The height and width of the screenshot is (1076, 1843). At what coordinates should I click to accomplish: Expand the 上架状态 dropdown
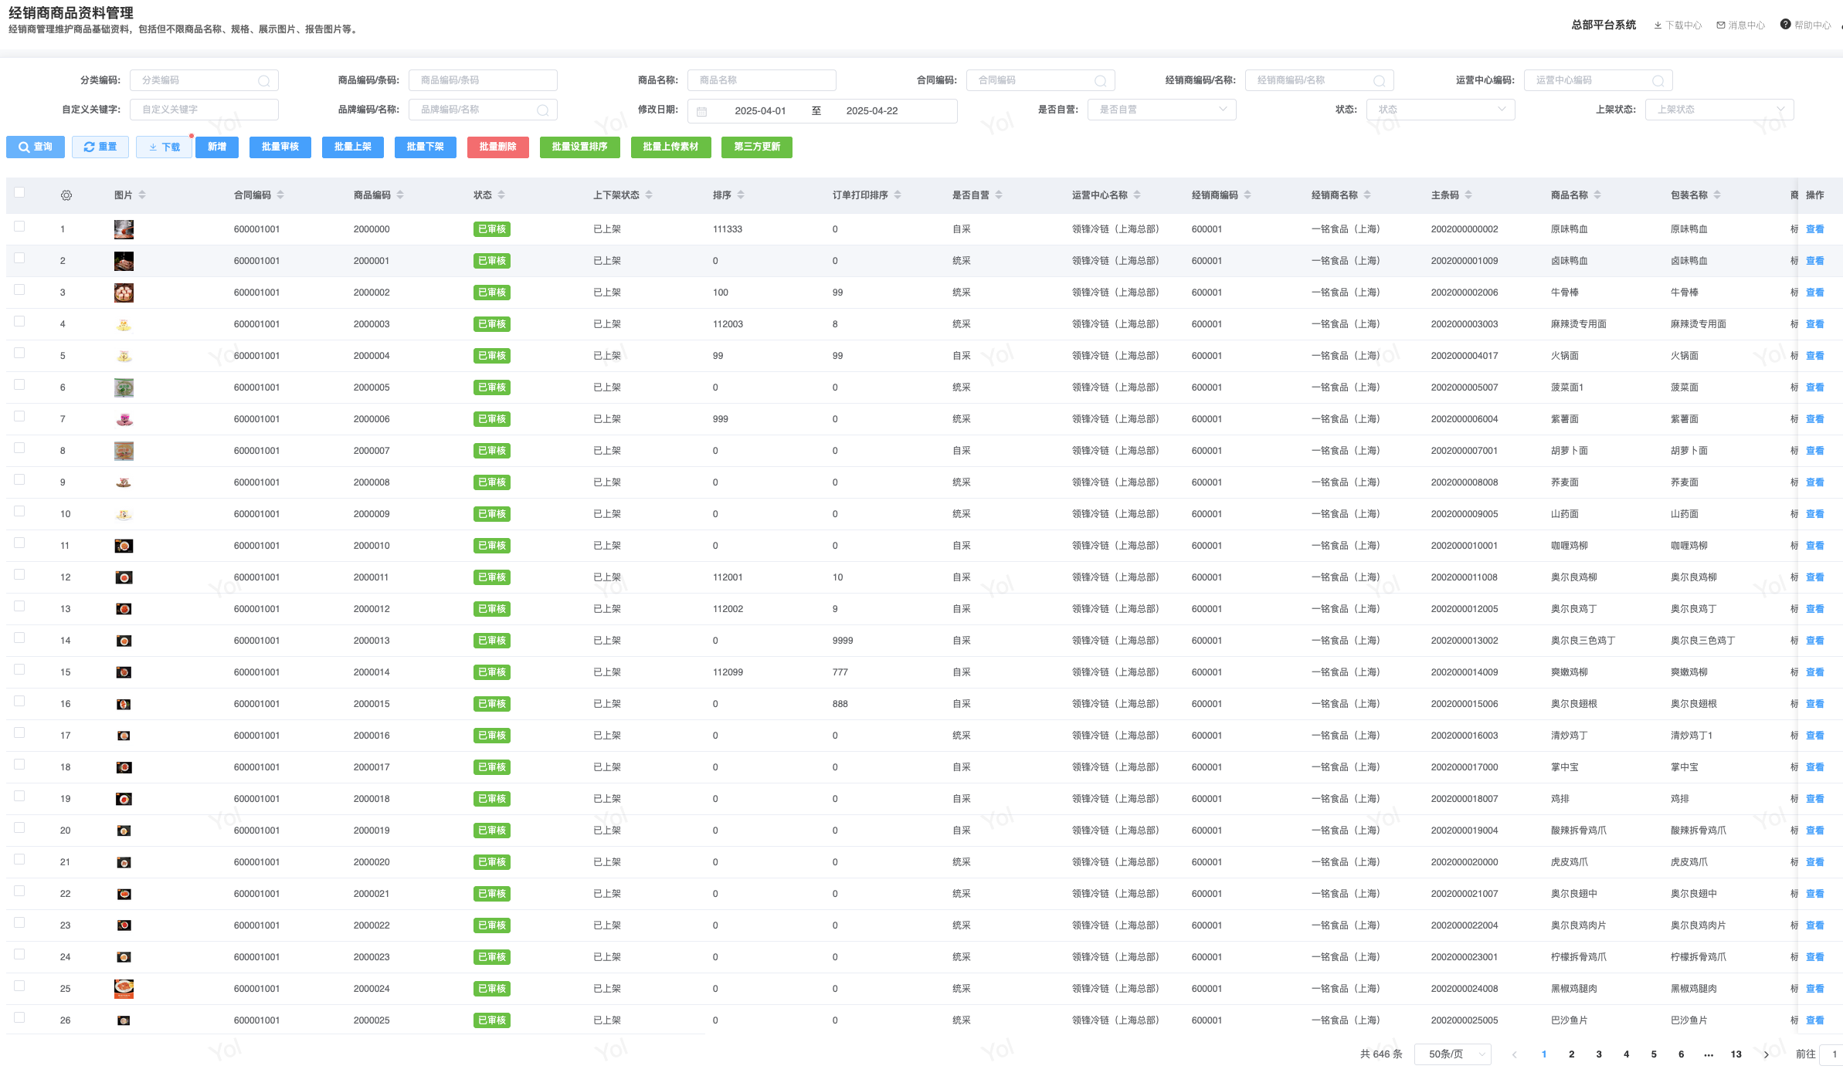coord(1719,110)
